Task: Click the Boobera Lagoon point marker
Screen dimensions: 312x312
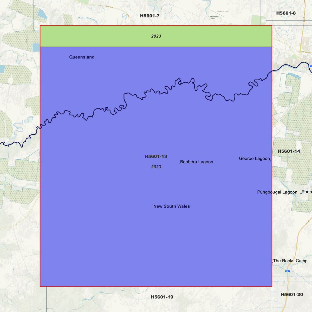Action: coord(179,164)
